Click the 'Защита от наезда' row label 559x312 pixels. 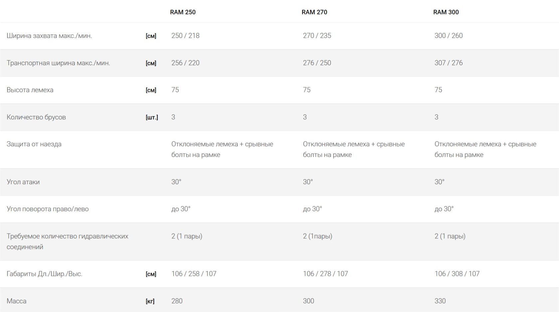(x=34, y=144)
